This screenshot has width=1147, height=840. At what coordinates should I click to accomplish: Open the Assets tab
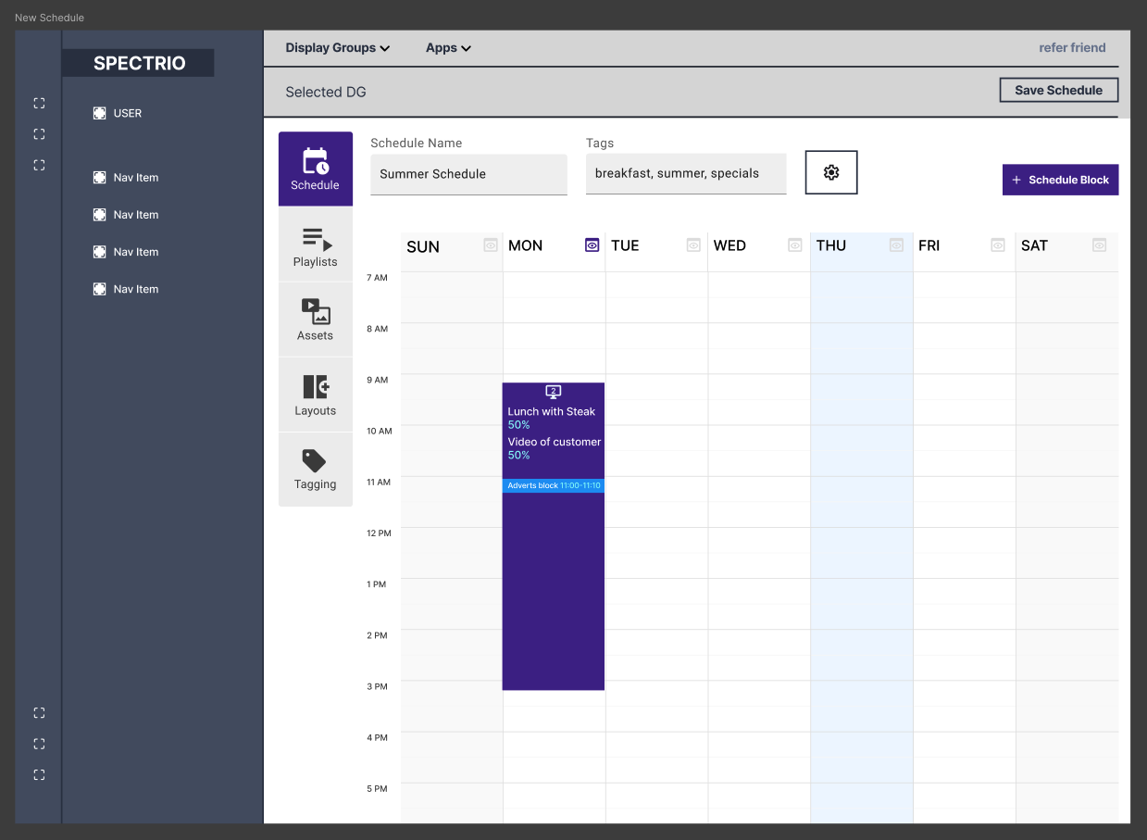tap(315, 320)
